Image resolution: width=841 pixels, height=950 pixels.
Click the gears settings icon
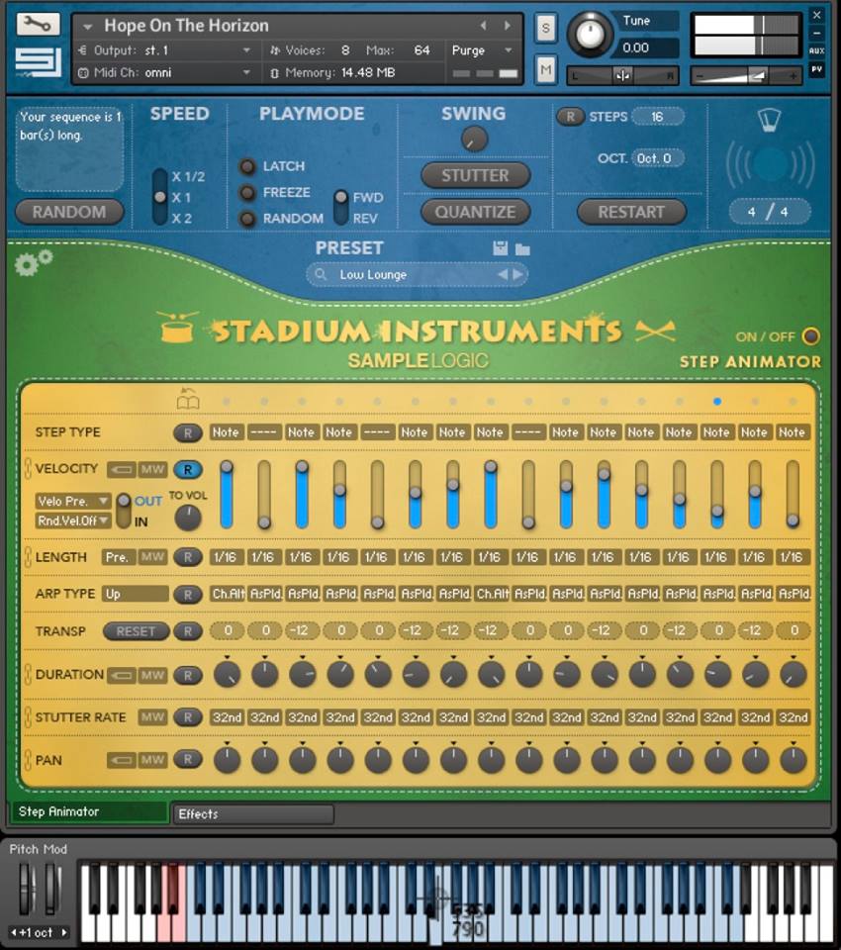(x=34, y=262)
